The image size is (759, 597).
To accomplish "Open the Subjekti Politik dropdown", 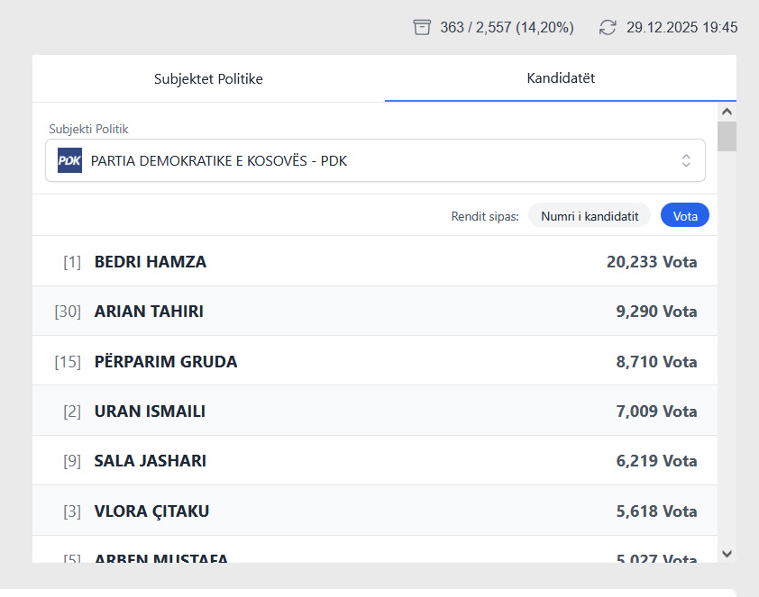I will point(374,160).
